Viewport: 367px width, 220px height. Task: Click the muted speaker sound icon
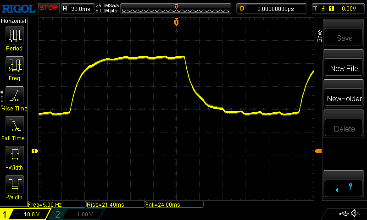[355, 213]
